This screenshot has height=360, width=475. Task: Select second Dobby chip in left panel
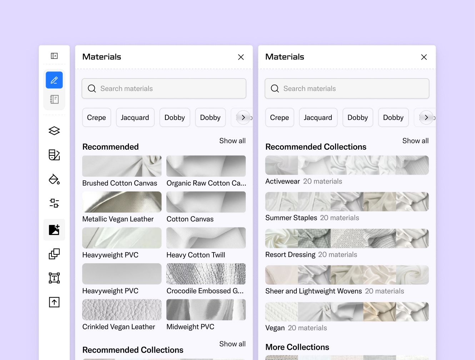click(210, 117)
